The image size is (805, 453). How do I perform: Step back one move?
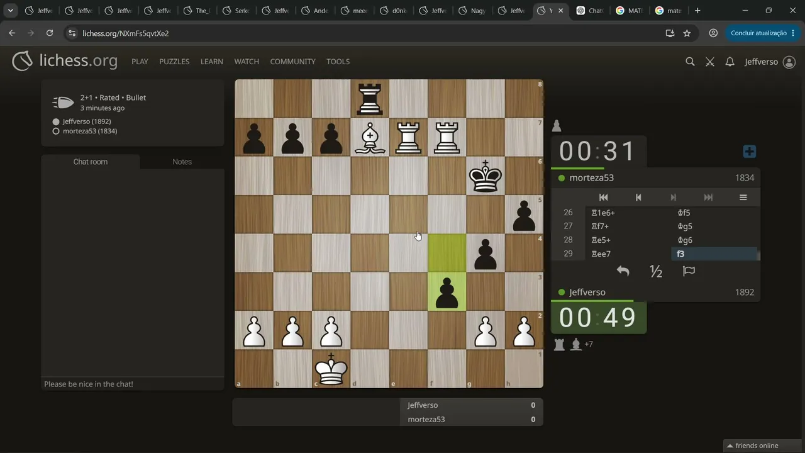tap(638, 197)
